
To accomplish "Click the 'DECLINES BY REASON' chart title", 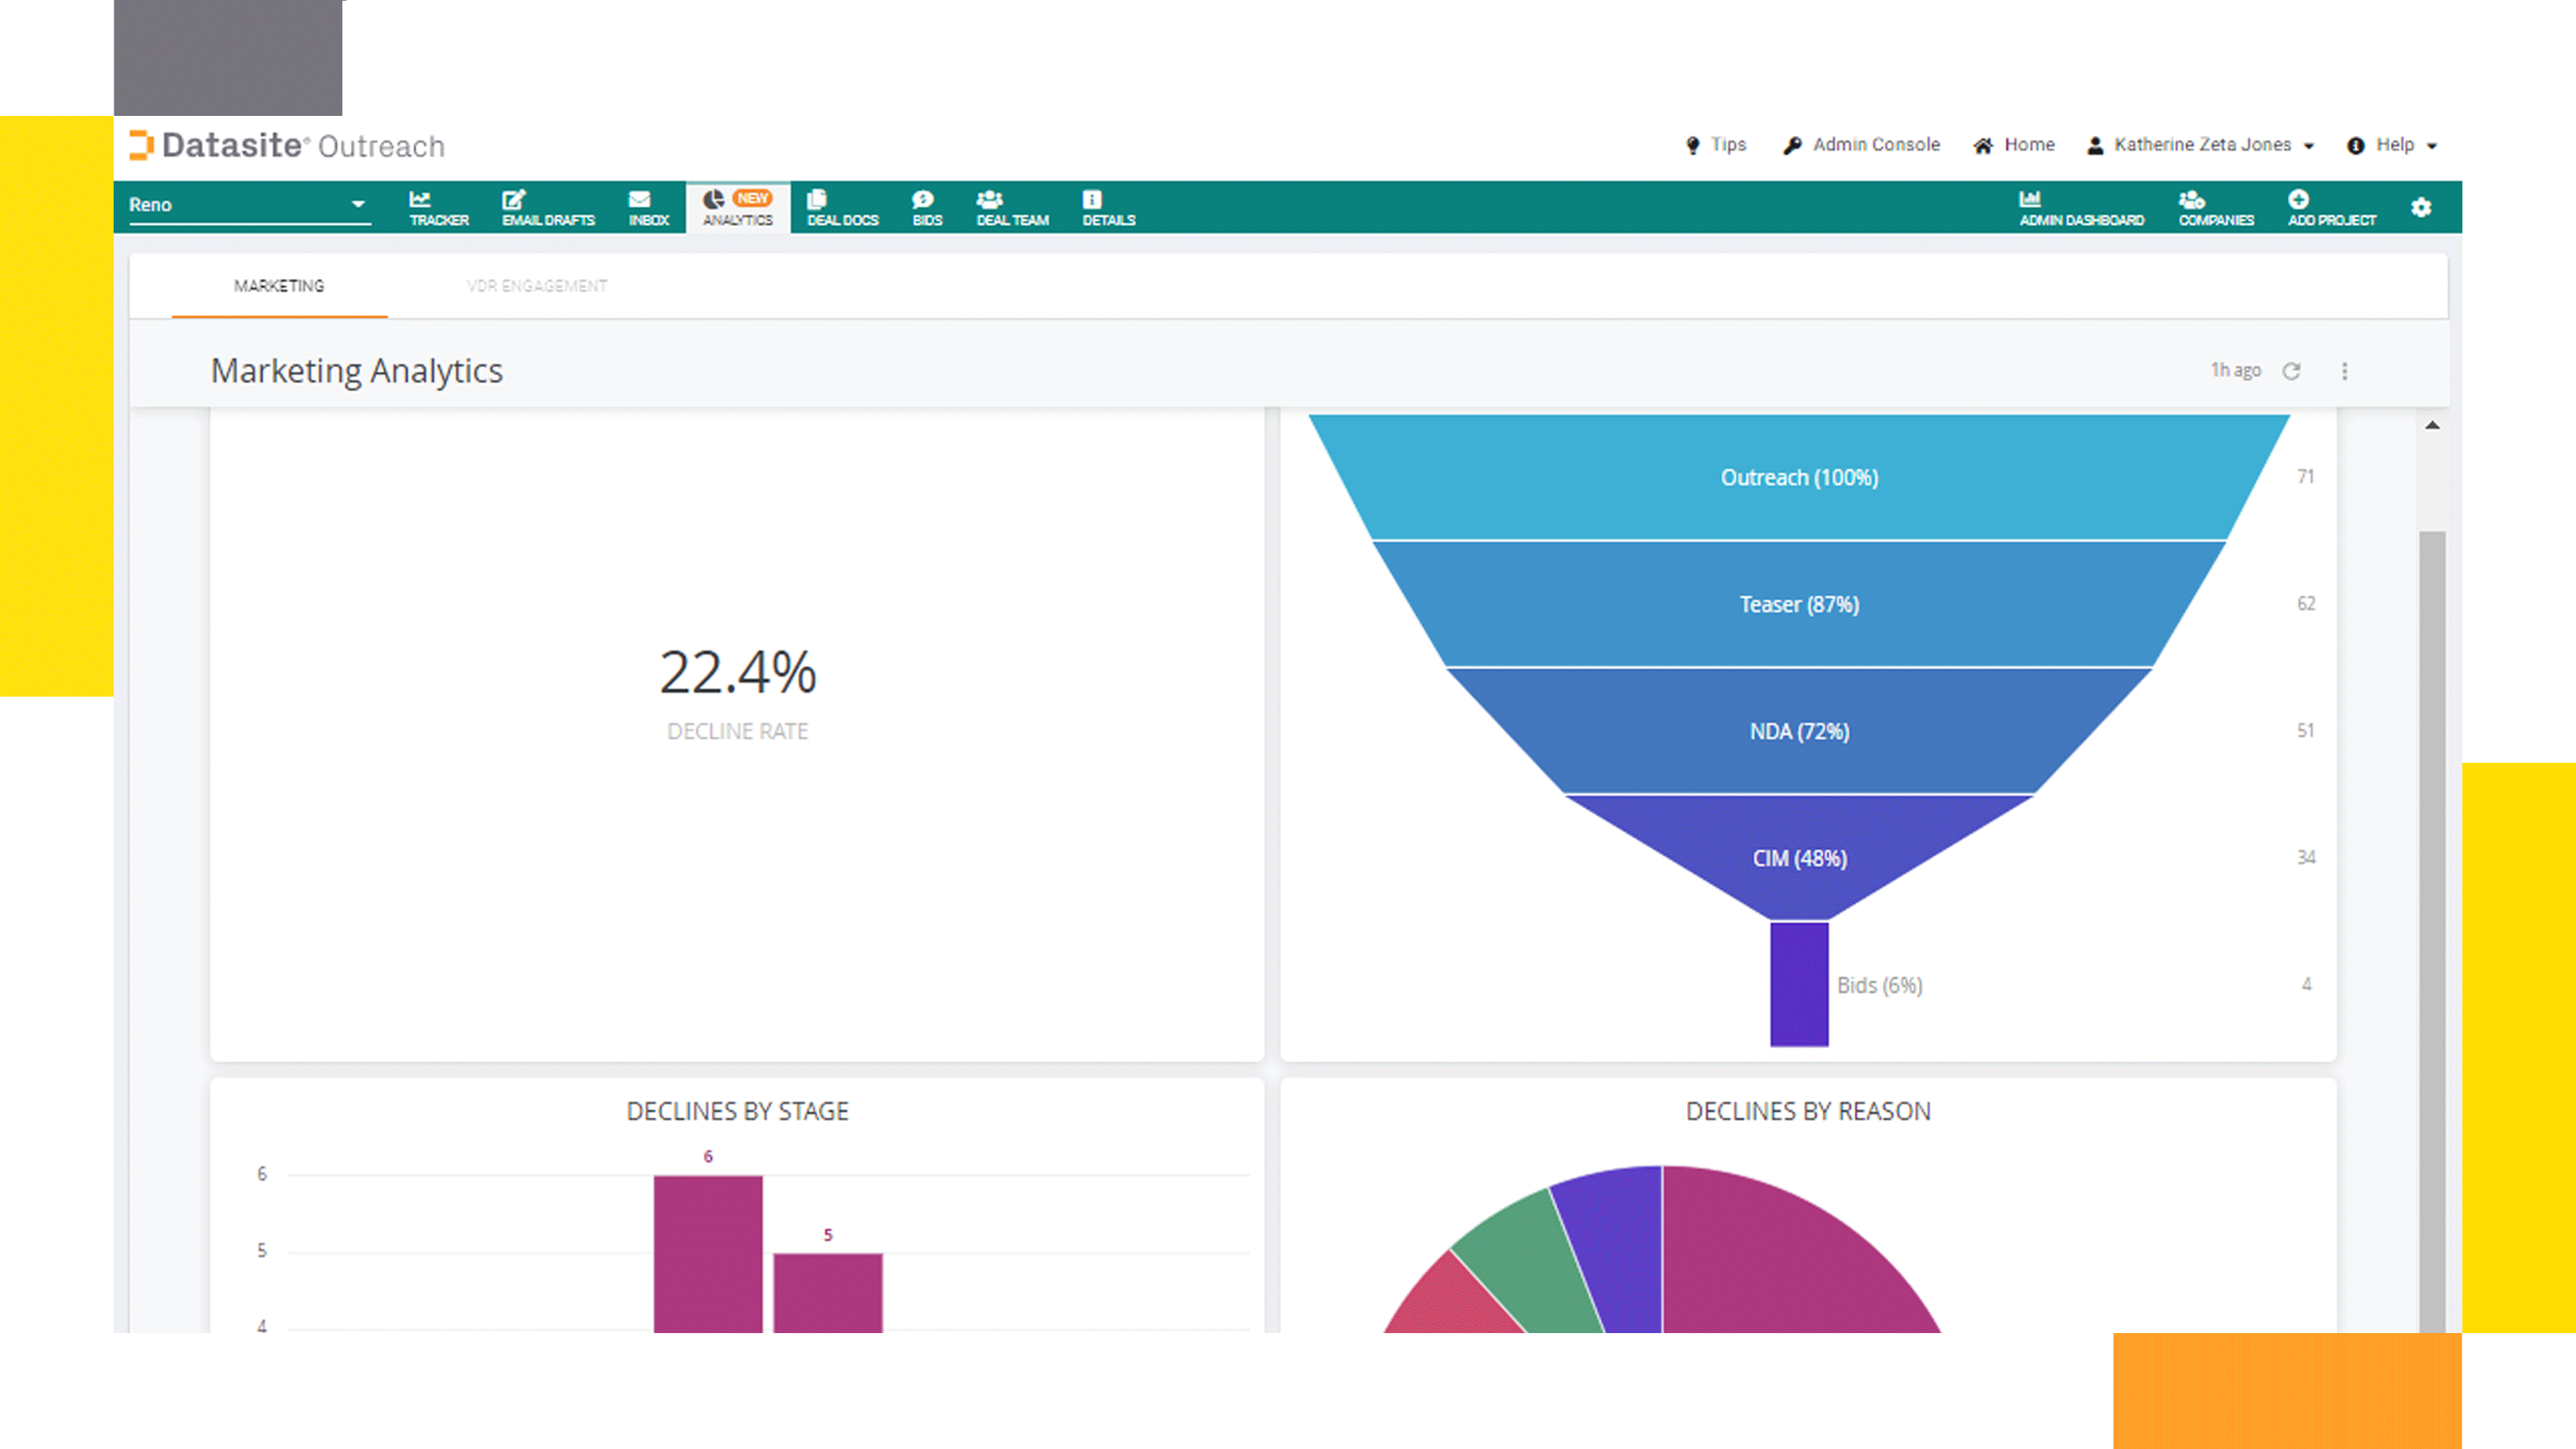I will point(1808,1111).
